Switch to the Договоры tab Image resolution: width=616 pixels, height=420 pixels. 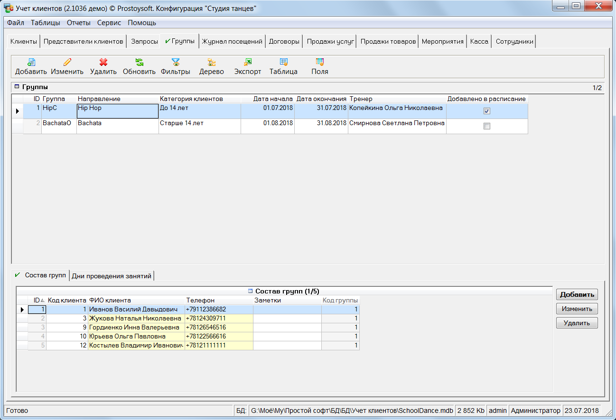tap(284, 41)
